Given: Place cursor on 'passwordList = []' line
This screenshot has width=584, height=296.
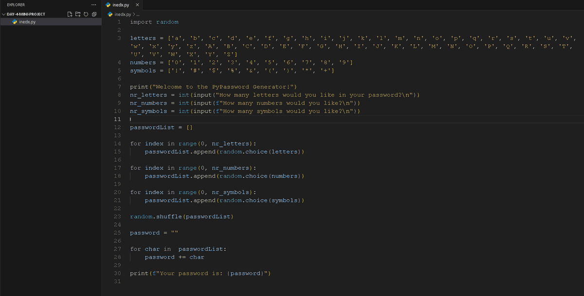Looking at the screenshot, I should click(162, 127).
